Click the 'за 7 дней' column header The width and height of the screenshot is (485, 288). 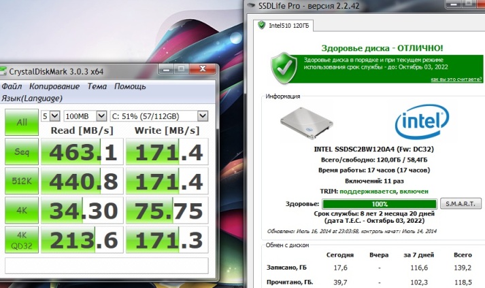pyautogui.click(x=419, y=255)
